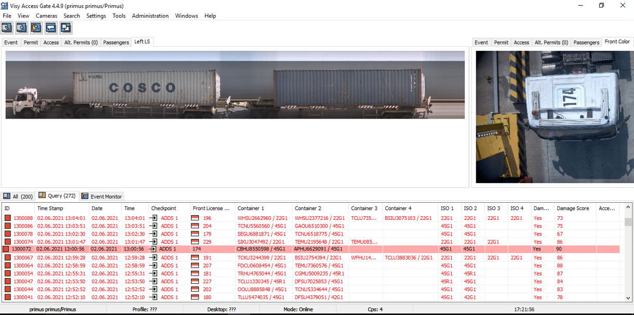The width and height of the screenshot is (634, 315).
Task: Click the COSCO truck side-view image
Action: coord(235,85)
